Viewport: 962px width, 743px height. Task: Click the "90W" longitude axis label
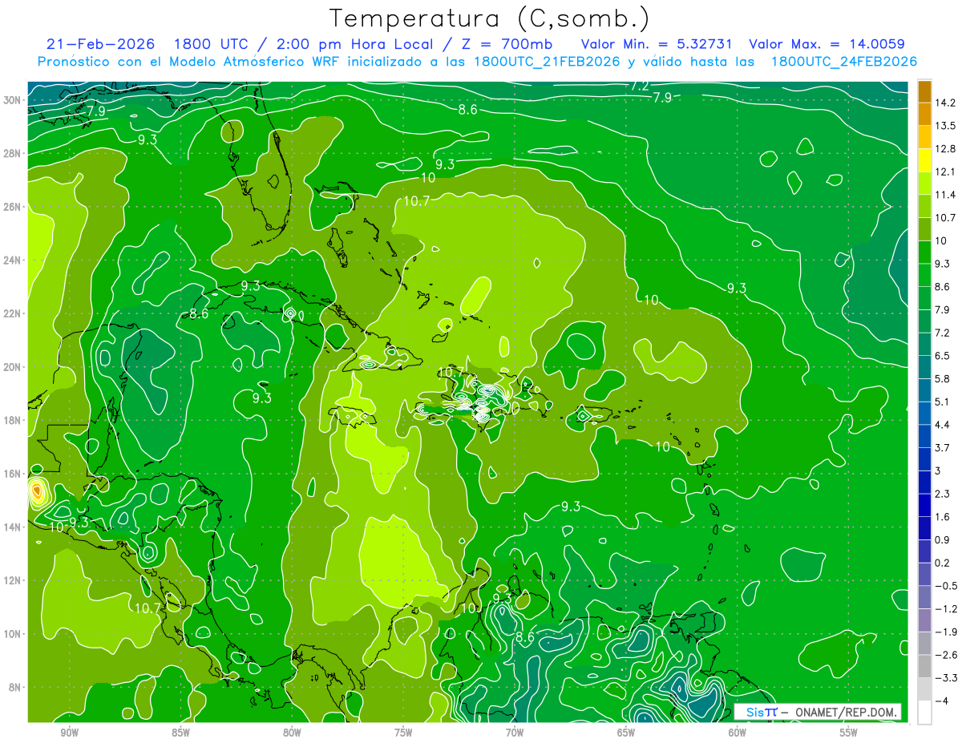69,733
